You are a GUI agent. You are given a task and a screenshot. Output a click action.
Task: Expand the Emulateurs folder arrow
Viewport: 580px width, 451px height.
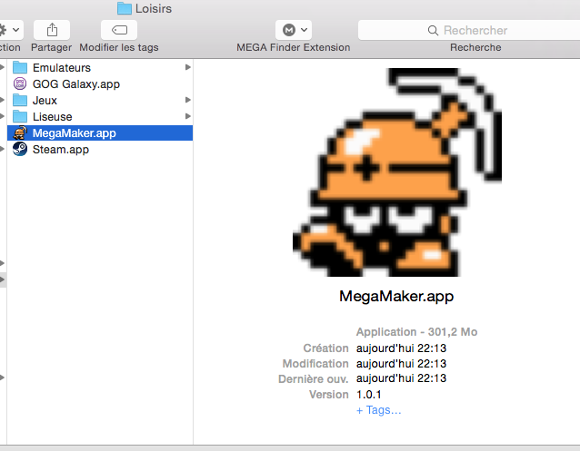188,67
